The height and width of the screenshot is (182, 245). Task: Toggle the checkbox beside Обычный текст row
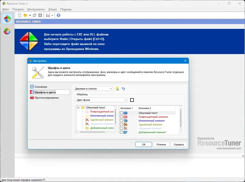coord(121,113)
